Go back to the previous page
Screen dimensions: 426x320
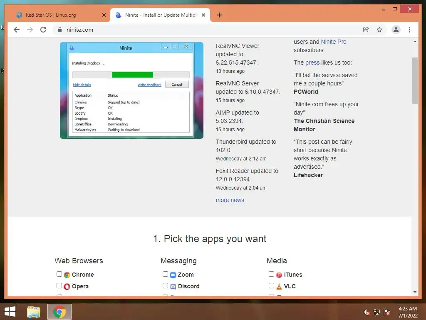[x=17, y=30]
